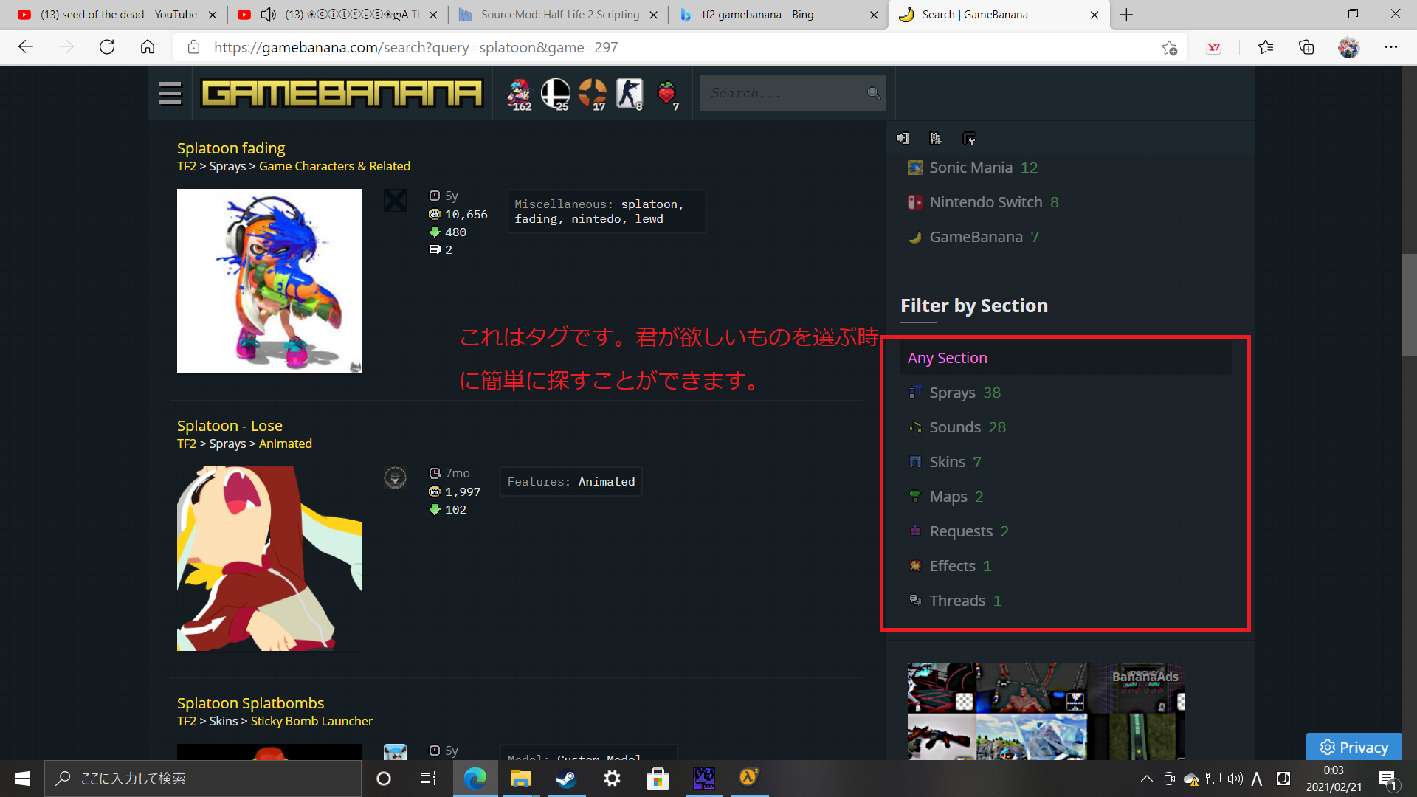Image resolution: width=1417 pixels, height=797 pixels.
Task: Click the Celeste strawberry game icon
Action: pos(666,93)
